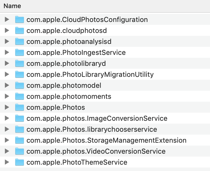This screenshot has width=210, height=171.
Task: Select the com.apple.PhotoLibraryMigrationUtility row name
Action: pos(90,75)
